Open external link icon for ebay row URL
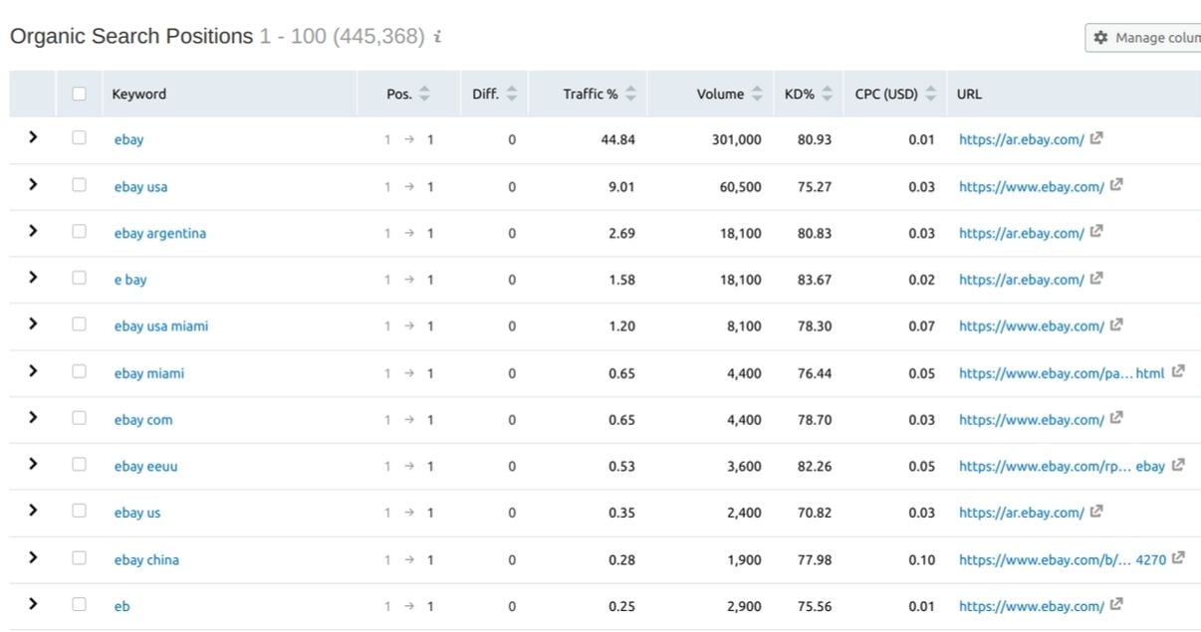Image resolution: width=1201 pixels, height=632 pixels. pyautogui.click(x=1096, y=138)
